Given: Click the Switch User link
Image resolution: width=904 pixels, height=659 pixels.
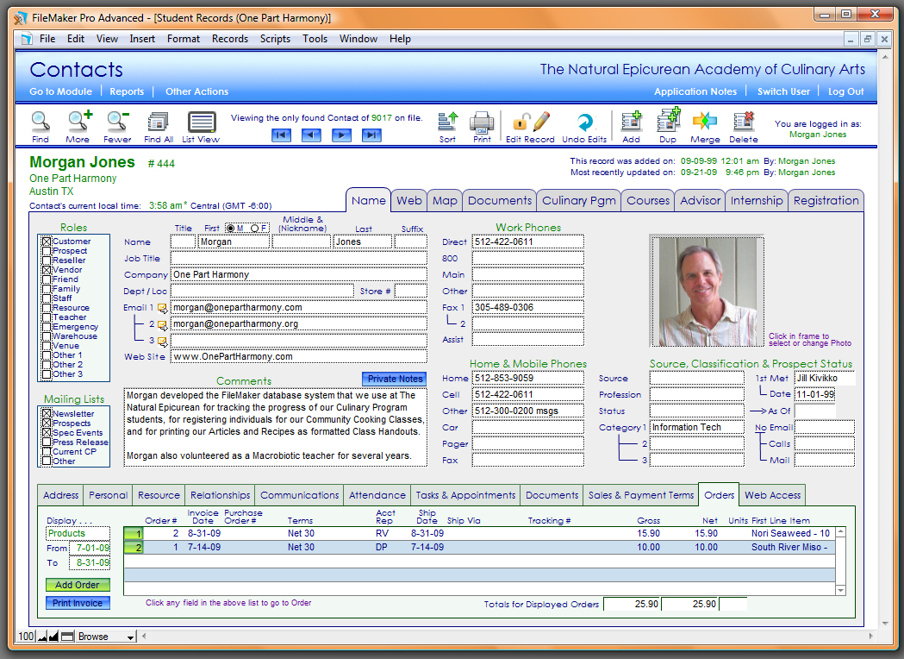Looking at the screenshot, I should point(783,91).
